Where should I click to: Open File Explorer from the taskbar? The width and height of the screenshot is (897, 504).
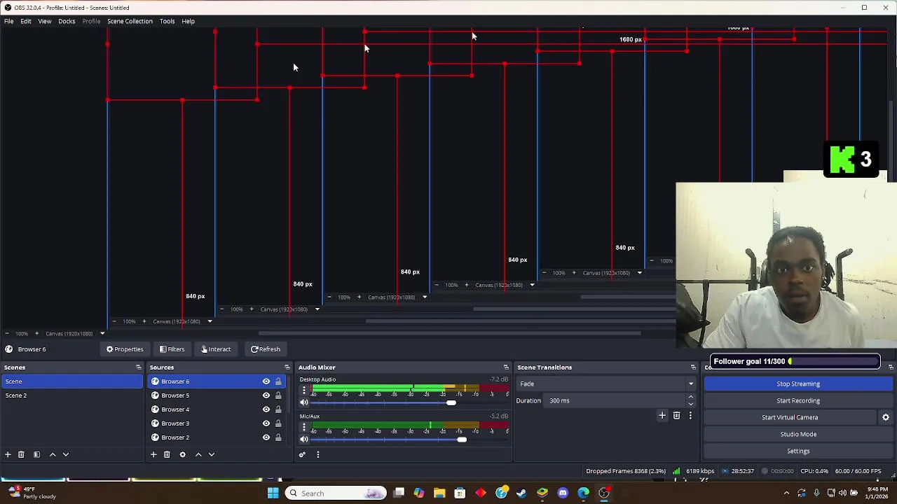[x=439, y=493]
